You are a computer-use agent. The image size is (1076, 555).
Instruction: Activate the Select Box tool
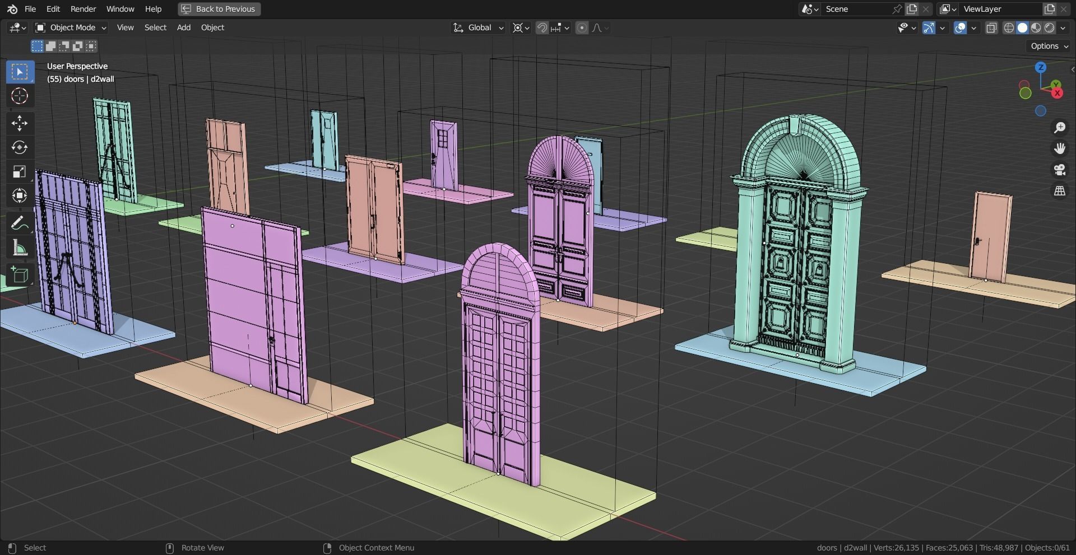20,72
